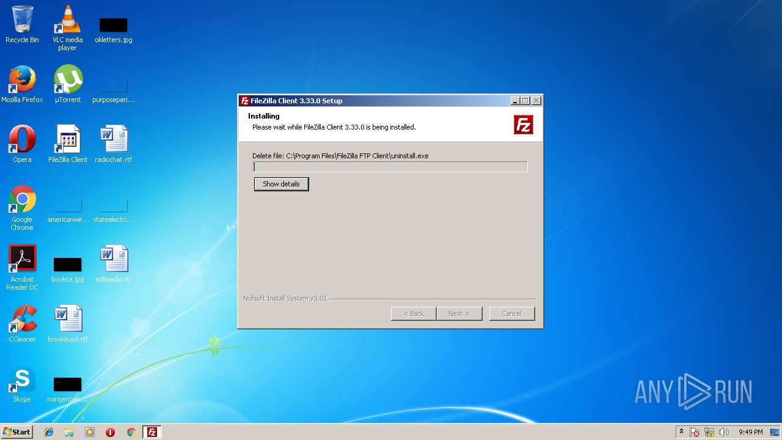This screenshot has width=782, height=440.
Task: Open the volume speaker tray icon
Action: 724,432
